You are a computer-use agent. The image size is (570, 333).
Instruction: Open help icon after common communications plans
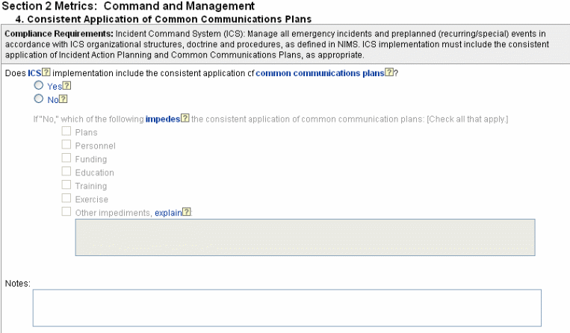(388, 73)
